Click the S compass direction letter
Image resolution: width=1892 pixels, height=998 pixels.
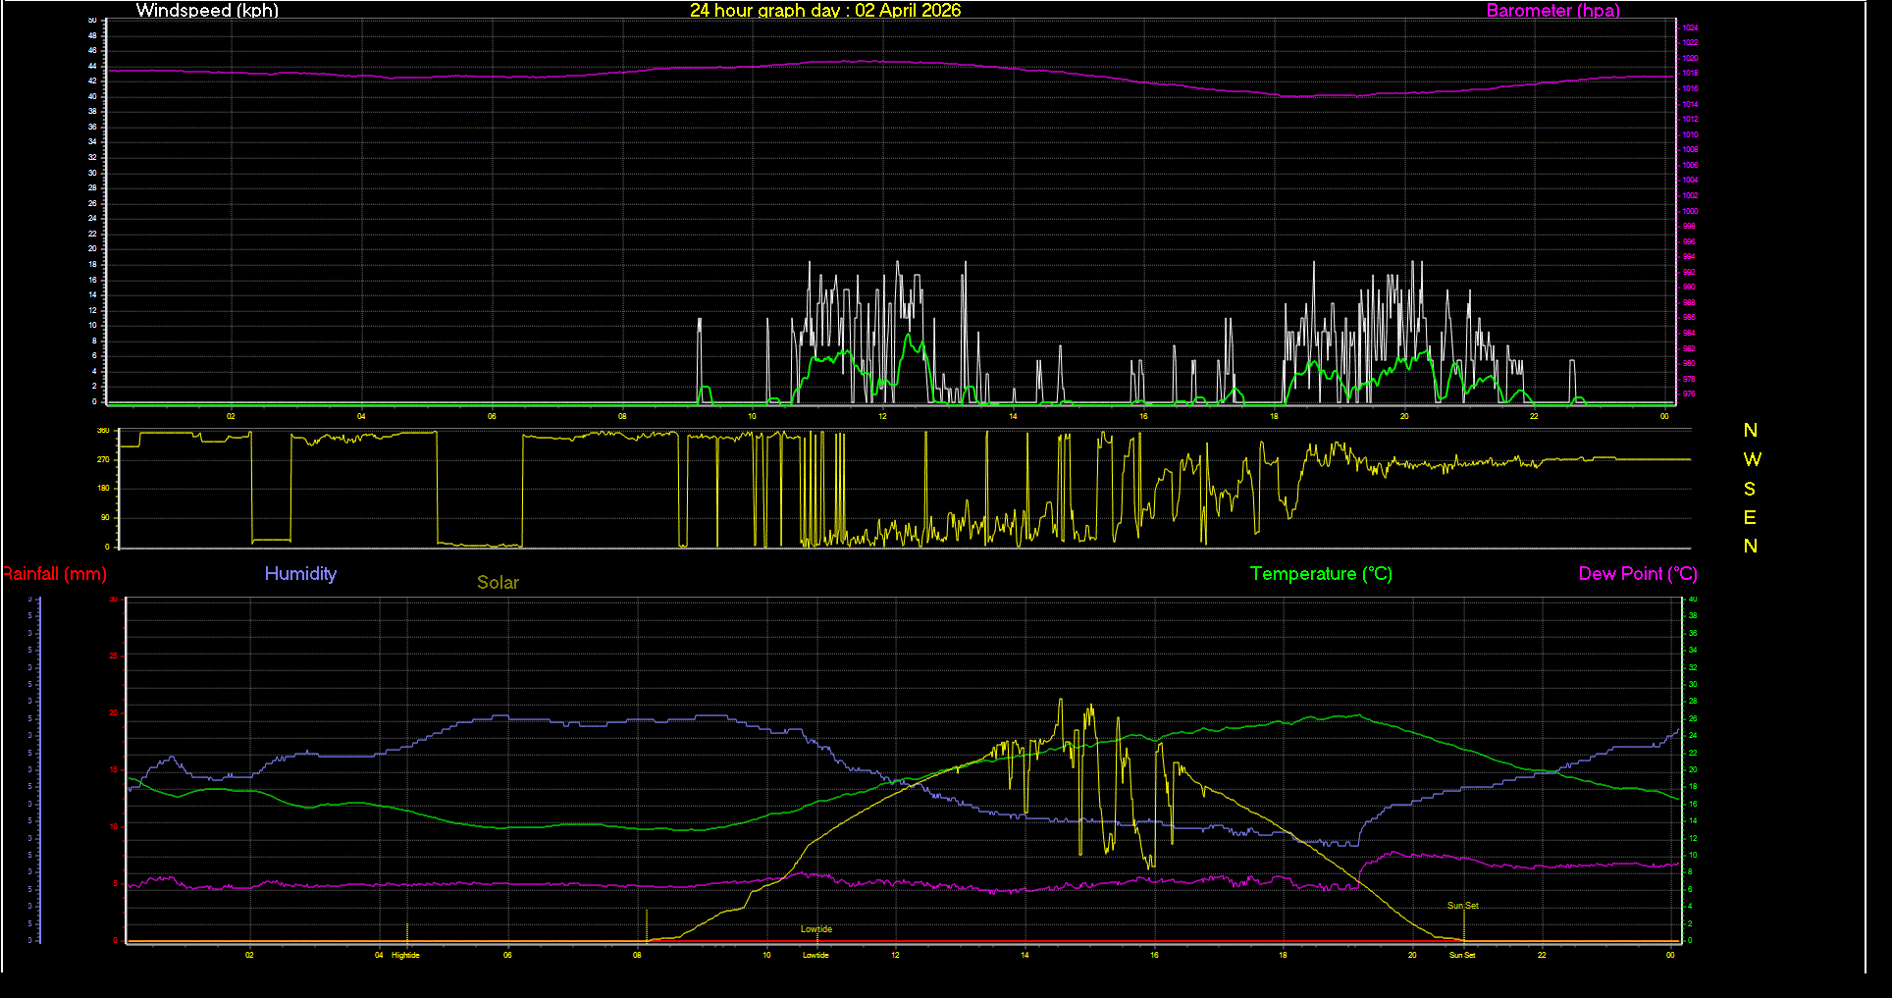[1751, 488]
